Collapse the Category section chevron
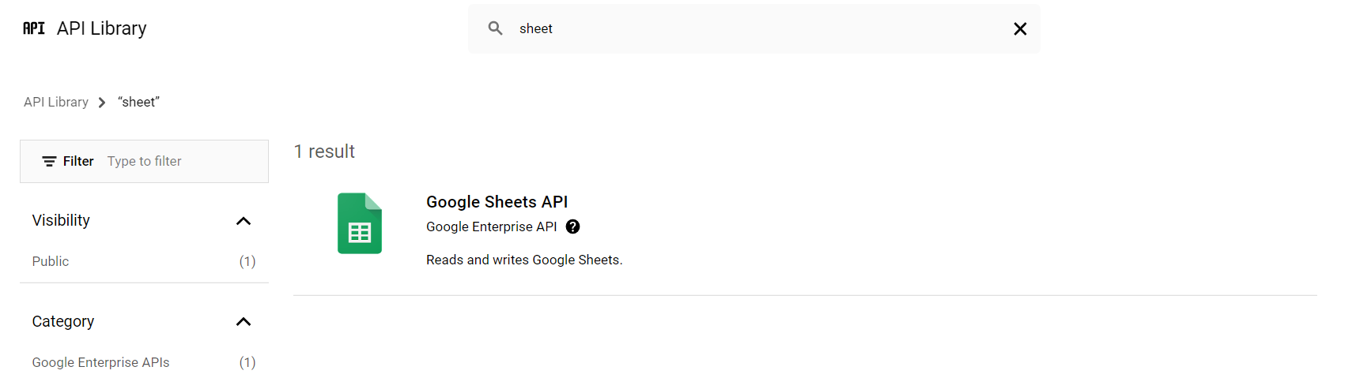The width and height of the screenshot is (1371, 378). click(x=244, y=322)
